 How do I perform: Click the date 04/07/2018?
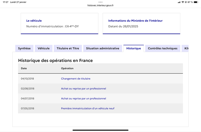point(28,99)
